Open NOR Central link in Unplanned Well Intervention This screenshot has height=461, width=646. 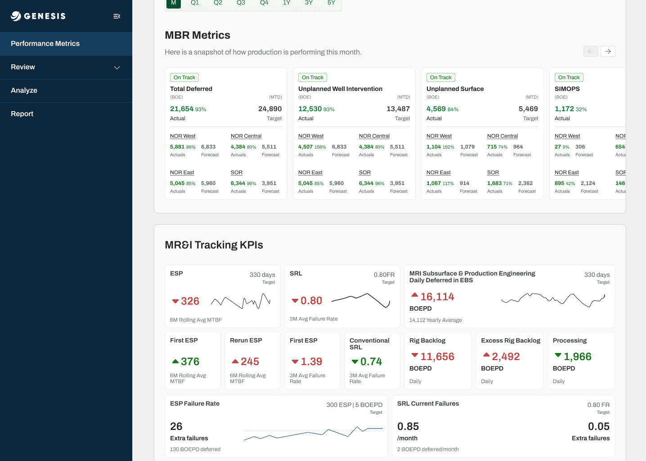[374, 136]
